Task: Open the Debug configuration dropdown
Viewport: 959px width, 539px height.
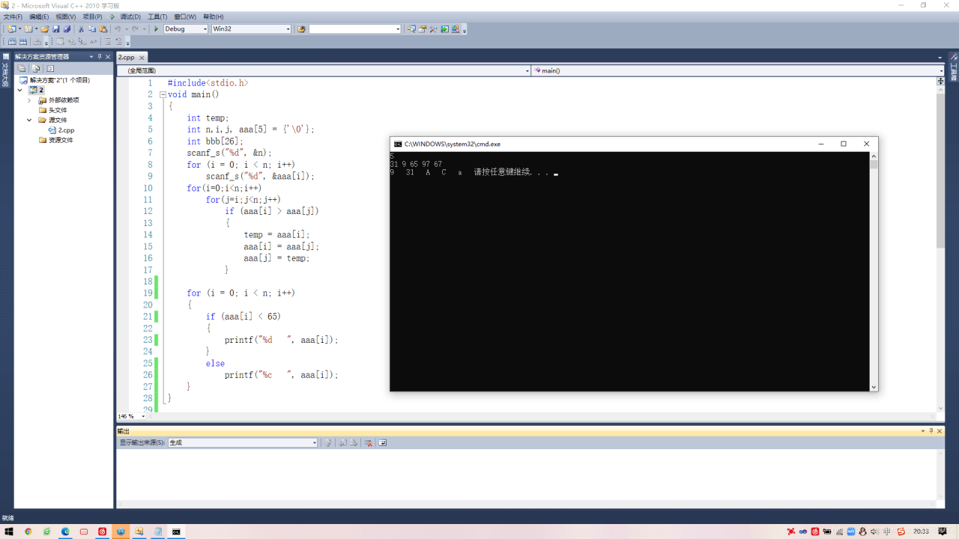Action: [x=205, y=29]
